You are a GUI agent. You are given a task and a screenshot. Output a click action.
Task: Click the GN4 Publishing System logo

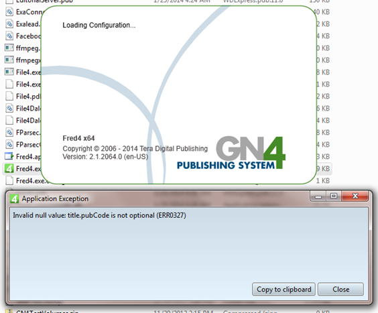click(231, 153)
